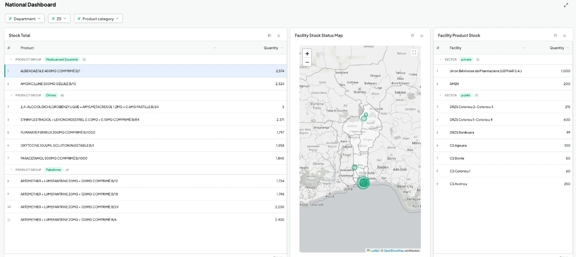Expand the dashboard to full screen
The width and height of the screenshot is (576, 257).
point(566,5)
